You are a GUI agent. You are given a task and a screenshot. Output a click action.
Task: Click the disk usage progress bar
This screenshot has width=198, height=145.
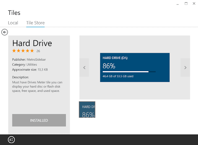(x=129, y=72)
